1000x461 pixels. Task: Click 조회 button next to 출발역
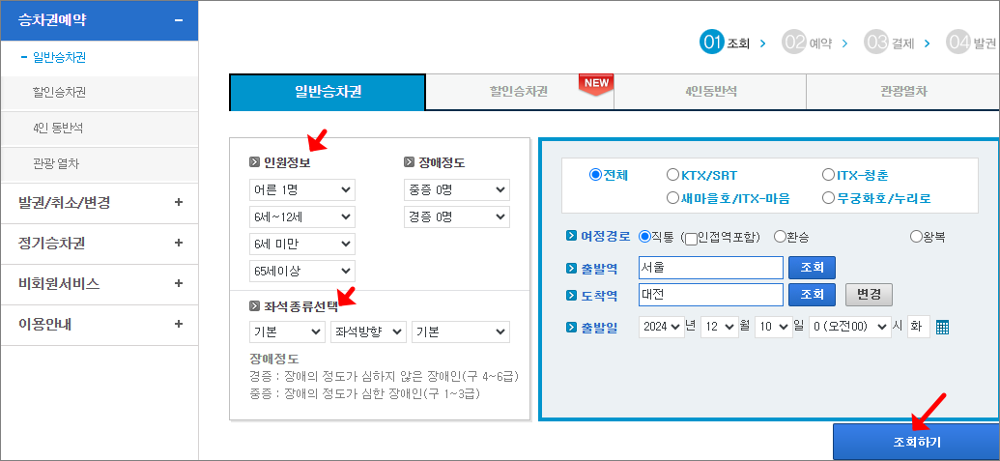pos(812,268)
